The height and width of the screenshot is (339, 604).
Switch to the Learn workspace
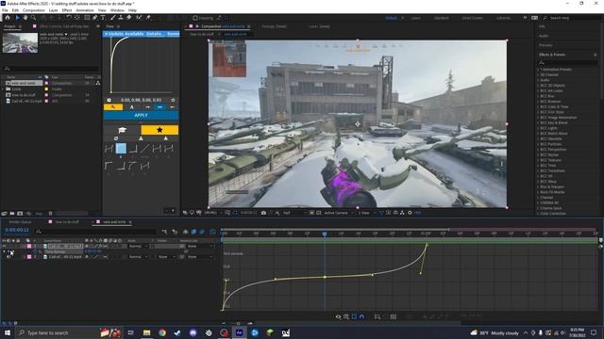pyautogui.click(x=415, y=18)
